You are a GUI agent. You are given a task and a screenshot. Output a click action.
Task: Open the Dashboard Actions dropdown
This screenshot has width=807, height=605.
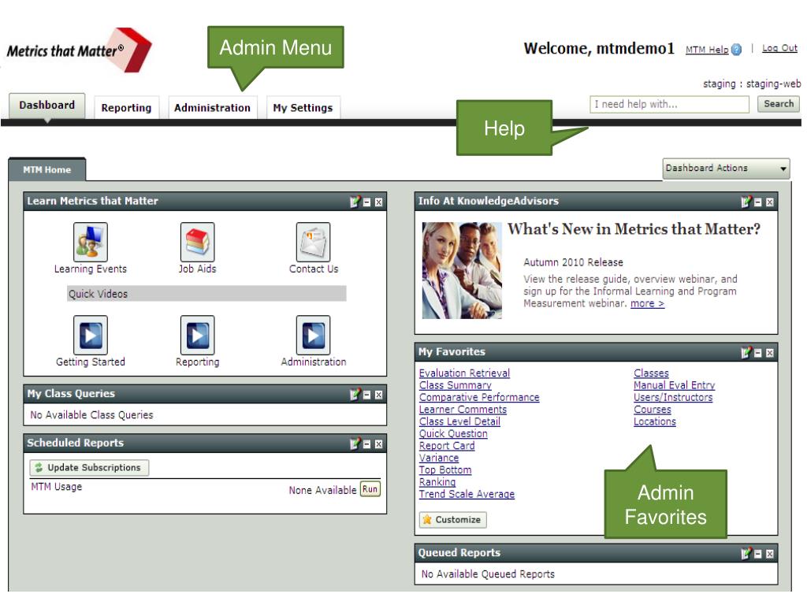tap(726, 169)
